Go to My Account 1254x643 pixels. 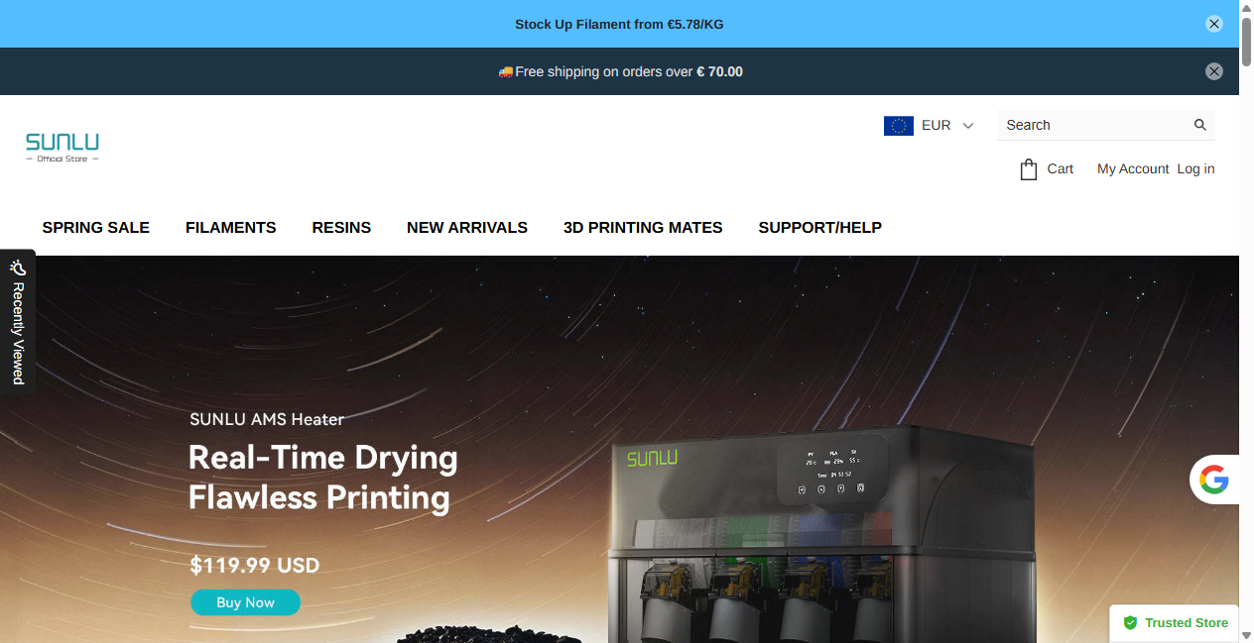tap(1133, 169)
